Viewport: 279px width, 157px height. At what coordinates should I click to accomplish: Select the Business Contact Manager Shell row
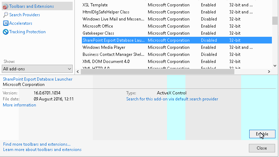coord(177,54)
